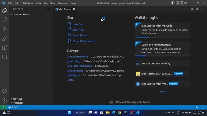Viewport: 207px width, 116px height.
Task: Click the remote window indicator in status bar
Action: [x=3, y=107]
